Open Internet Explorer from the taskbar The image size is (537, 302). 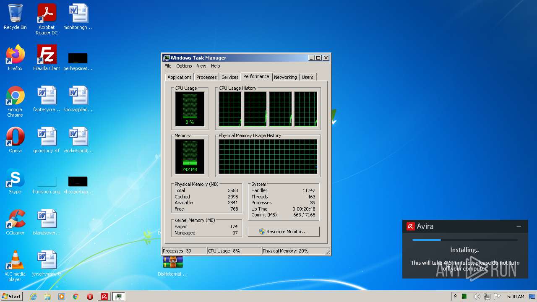[x=33, y=297]
